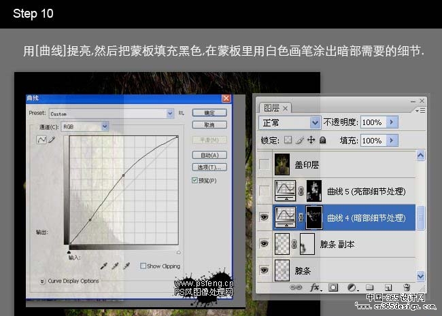
Task: Minimize the layers panel
Action: (413, 101)
